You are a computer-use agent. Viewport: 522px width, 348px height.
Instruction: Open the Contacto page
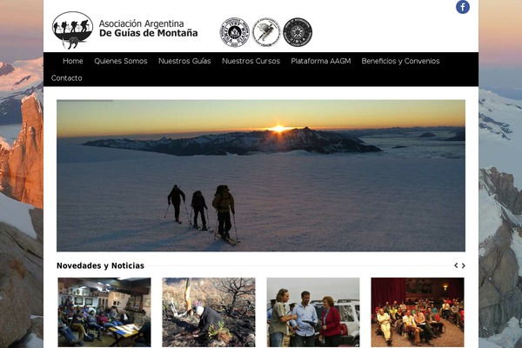coord(67,78)
